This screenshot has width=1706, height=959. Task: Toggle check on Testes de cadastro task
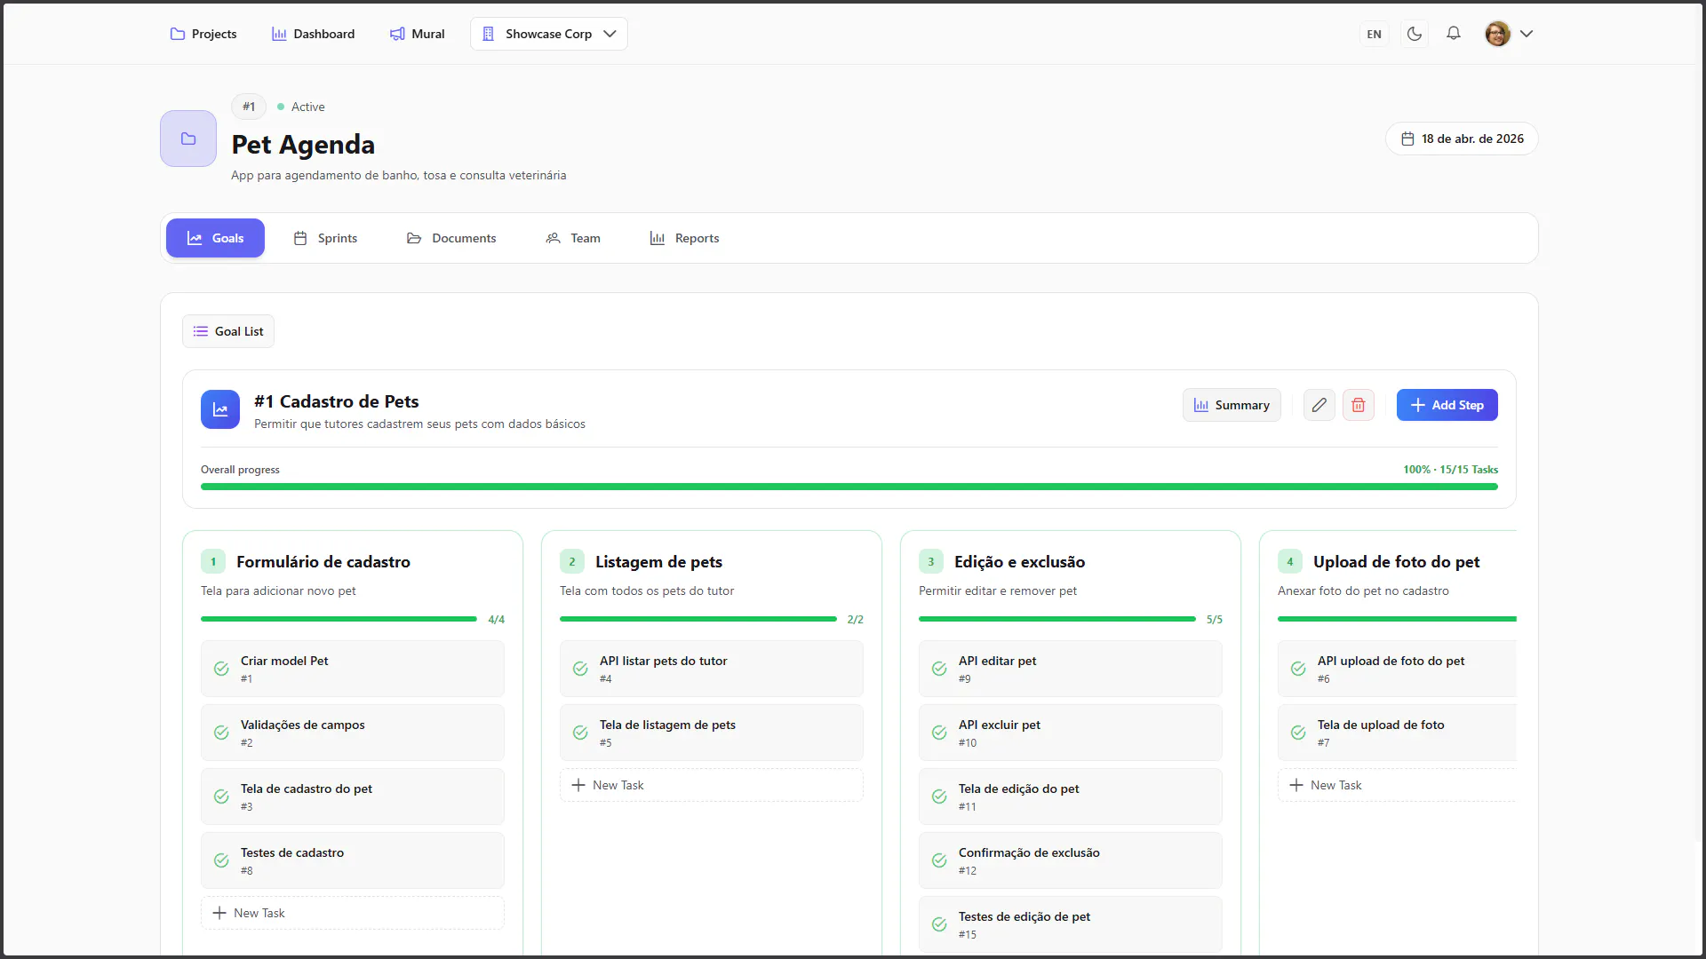click(221, 860)
